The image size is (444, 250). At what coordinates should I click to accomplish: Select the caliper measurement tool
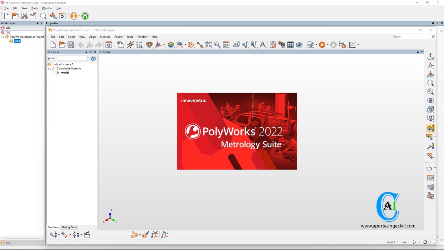pyautogui.click(x=263, y=45)
